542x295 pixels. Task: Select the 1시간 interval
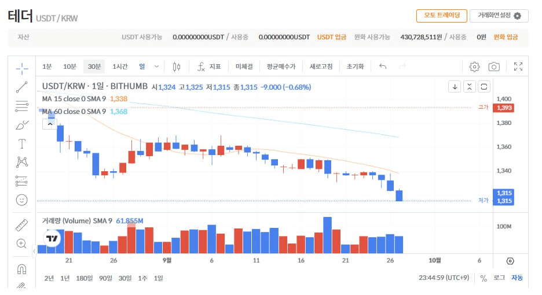click(x=120, y=67)
